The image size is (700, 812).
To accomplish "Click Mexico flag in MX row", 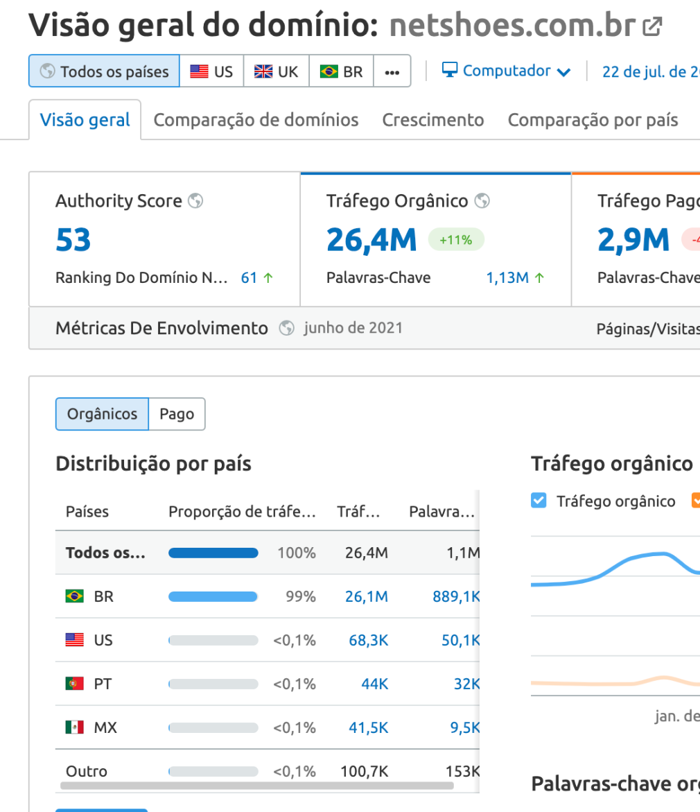I will 75,727.
